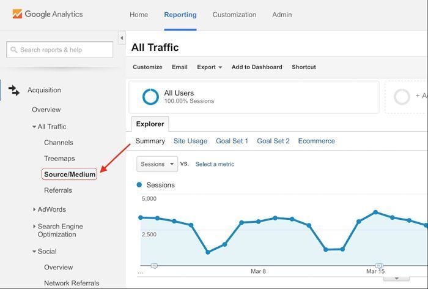
Task: Open Source/Medium report in sidebar
Action: (x=70, y=175)
